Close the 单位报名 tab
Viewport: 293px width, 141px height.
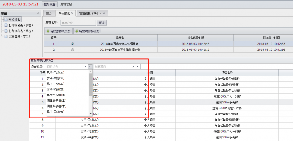72,13
